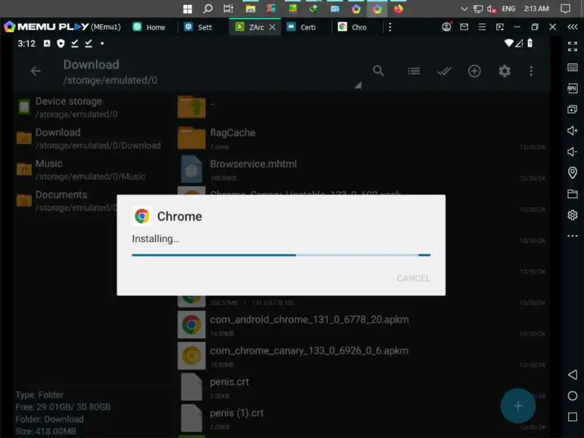Select Documents folder in sidebar
This screenshot has width=584, height=438.
pyautogui.click(x=66, y=201)
